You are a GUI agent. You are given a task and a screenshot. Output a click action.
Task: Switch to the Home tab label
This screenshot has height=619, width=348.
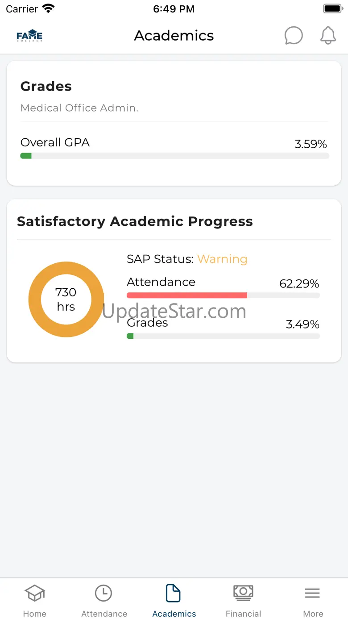tap(34, 614)
